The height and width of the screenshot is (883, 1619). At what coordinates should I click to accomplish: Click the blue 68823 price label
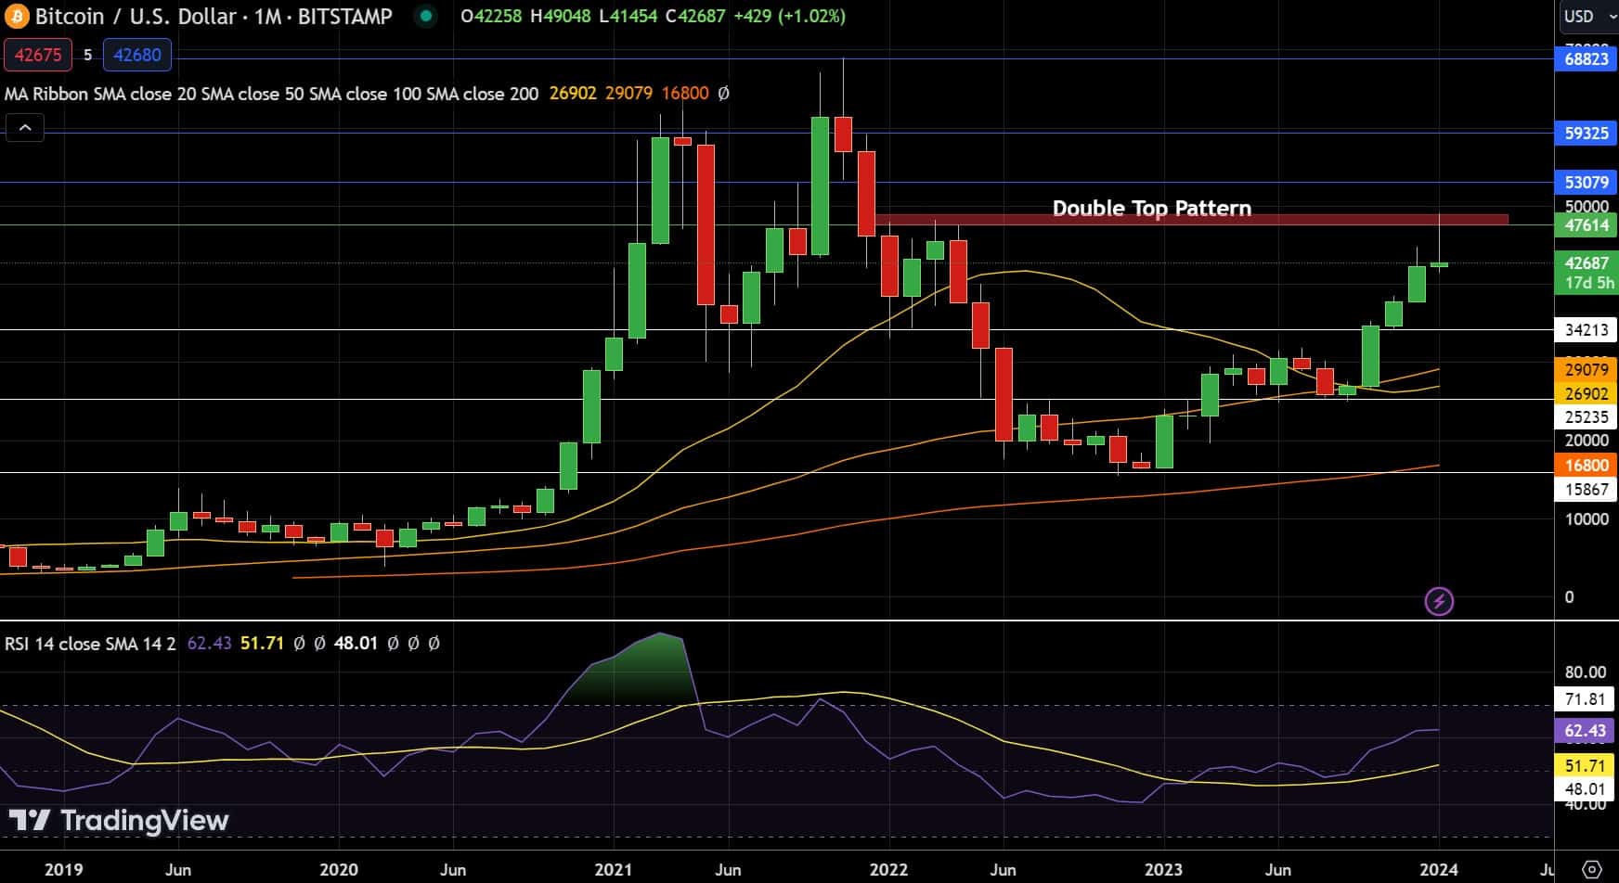pos(1586,58)
